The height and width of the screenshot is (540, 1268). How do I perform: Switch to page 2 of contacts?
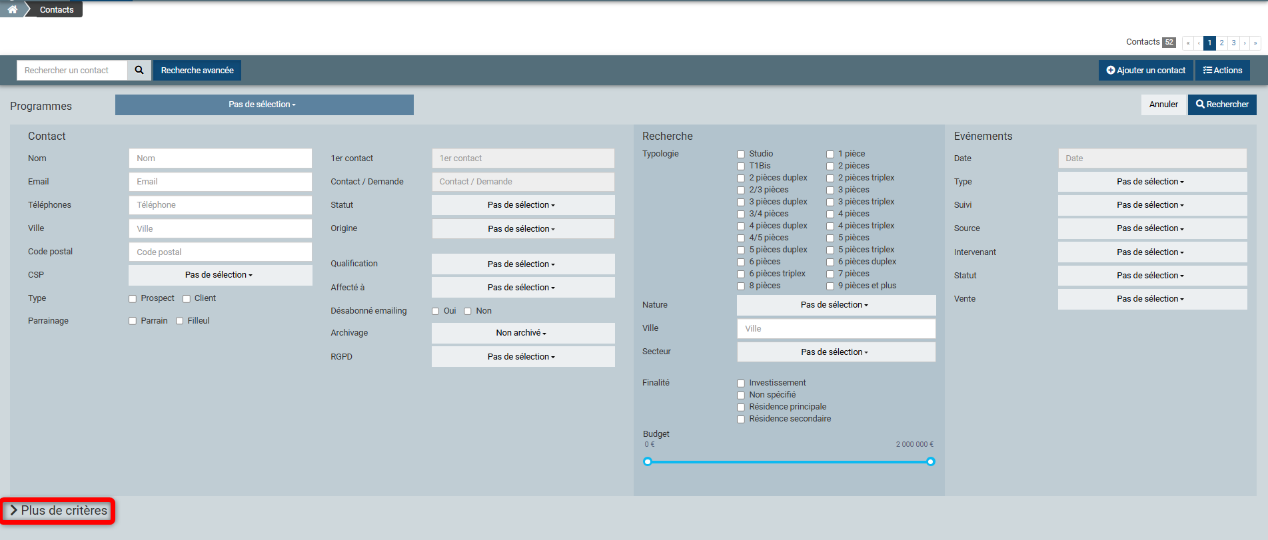[1221, 43]
